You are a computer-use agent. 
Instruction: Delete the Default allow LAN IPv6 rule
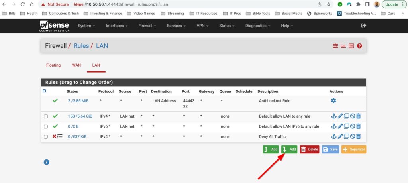coord(358,126)
